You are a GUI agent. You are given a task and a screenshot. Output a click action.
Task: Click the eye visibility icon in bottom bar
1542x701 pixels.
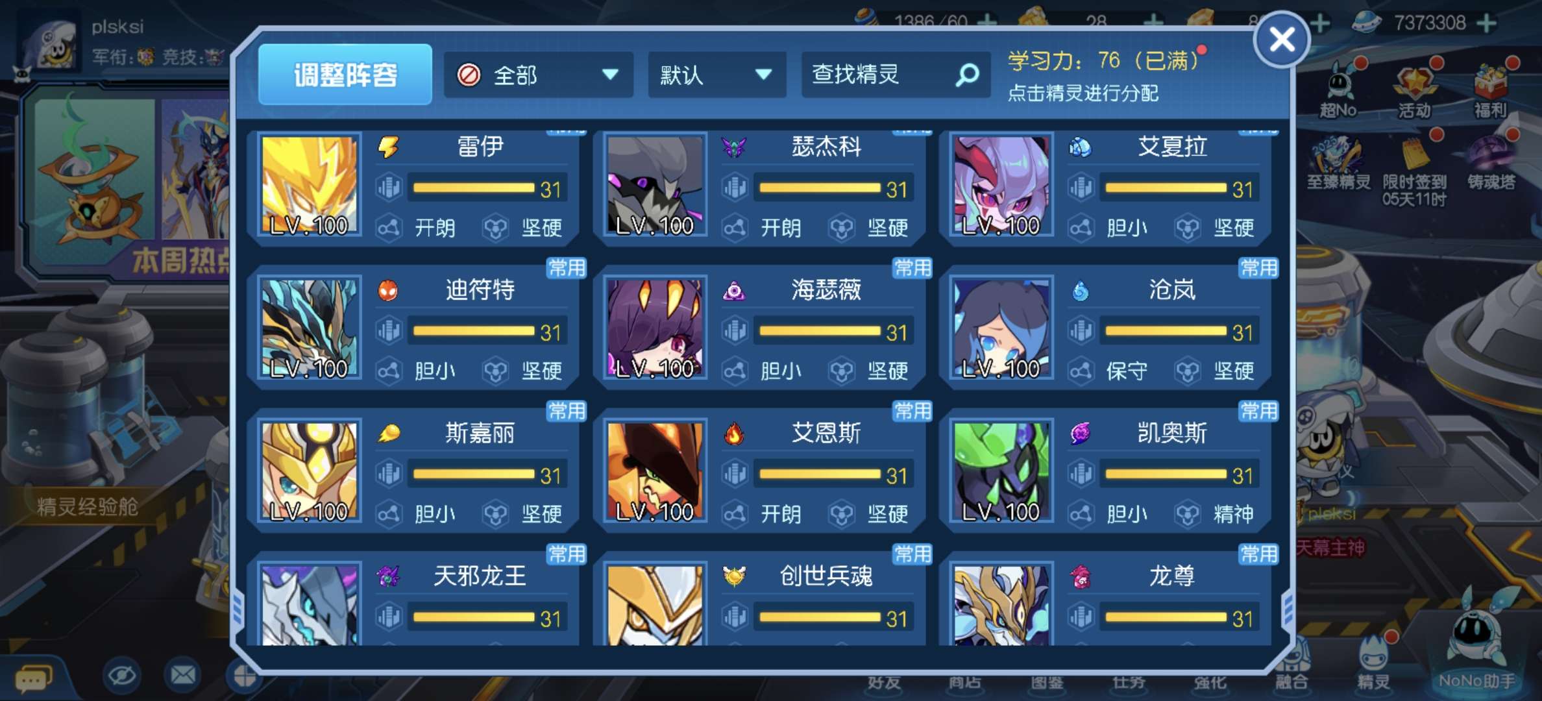[x=121, y=677]
